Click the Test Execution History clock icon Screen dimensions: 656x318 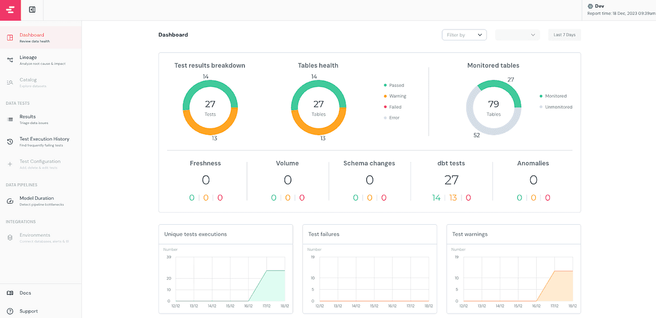pos(10,142)
